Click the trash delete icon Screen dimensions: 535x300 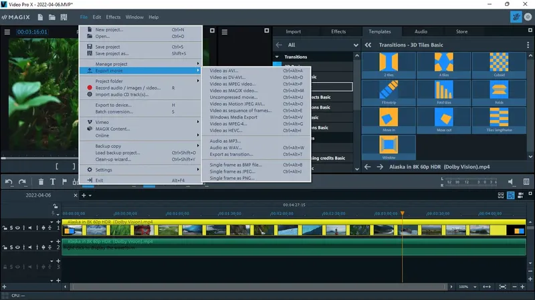click(41, 182)
